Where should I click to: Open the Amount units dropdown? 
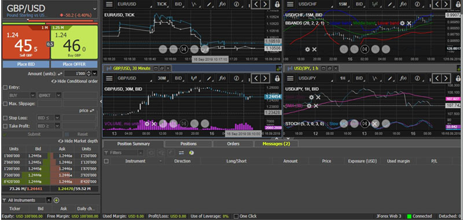point(94,73)
